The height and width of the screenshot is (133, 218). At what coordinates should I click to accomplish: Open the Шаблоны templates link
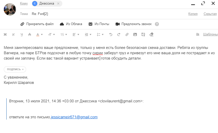tap(210, 34)
